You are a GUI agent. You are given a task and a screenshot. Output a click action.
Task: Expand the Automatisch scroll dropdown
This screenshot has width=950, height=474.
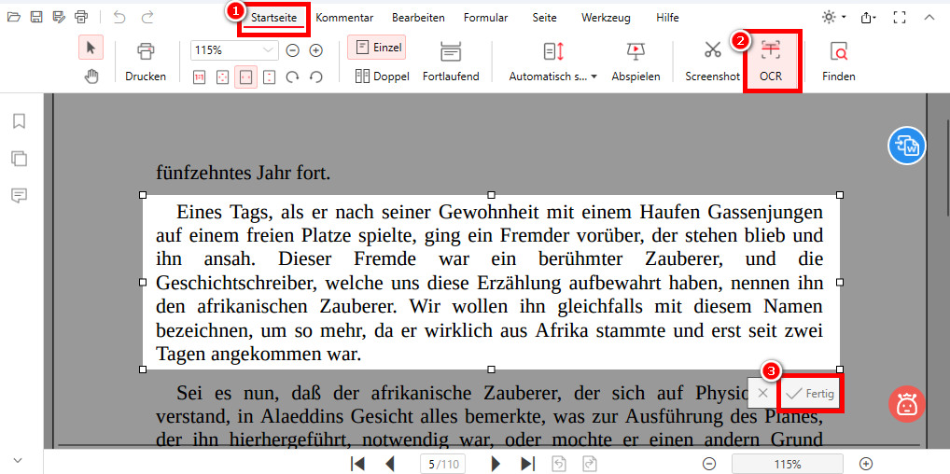pos(594,77)
